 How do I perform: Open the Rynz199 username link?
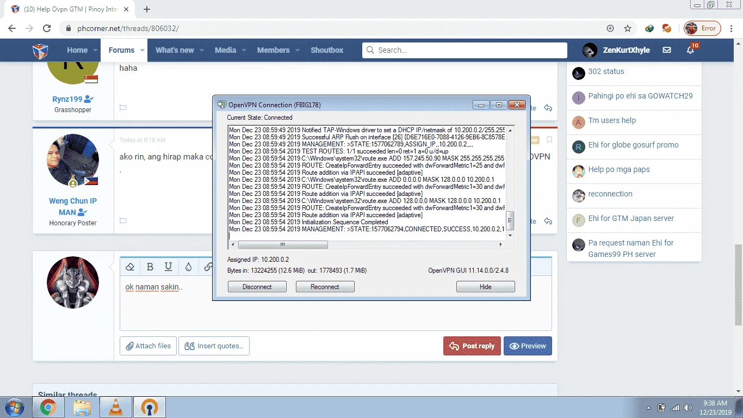click(67, 99)
